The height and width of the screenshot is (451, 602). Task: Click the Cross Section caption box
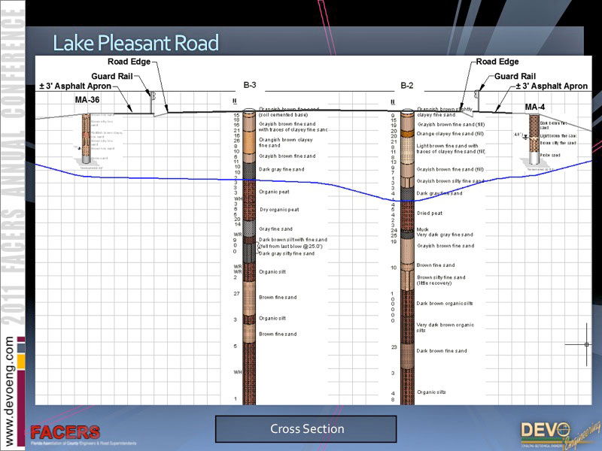pyautogui.click(x=306, y=429)
